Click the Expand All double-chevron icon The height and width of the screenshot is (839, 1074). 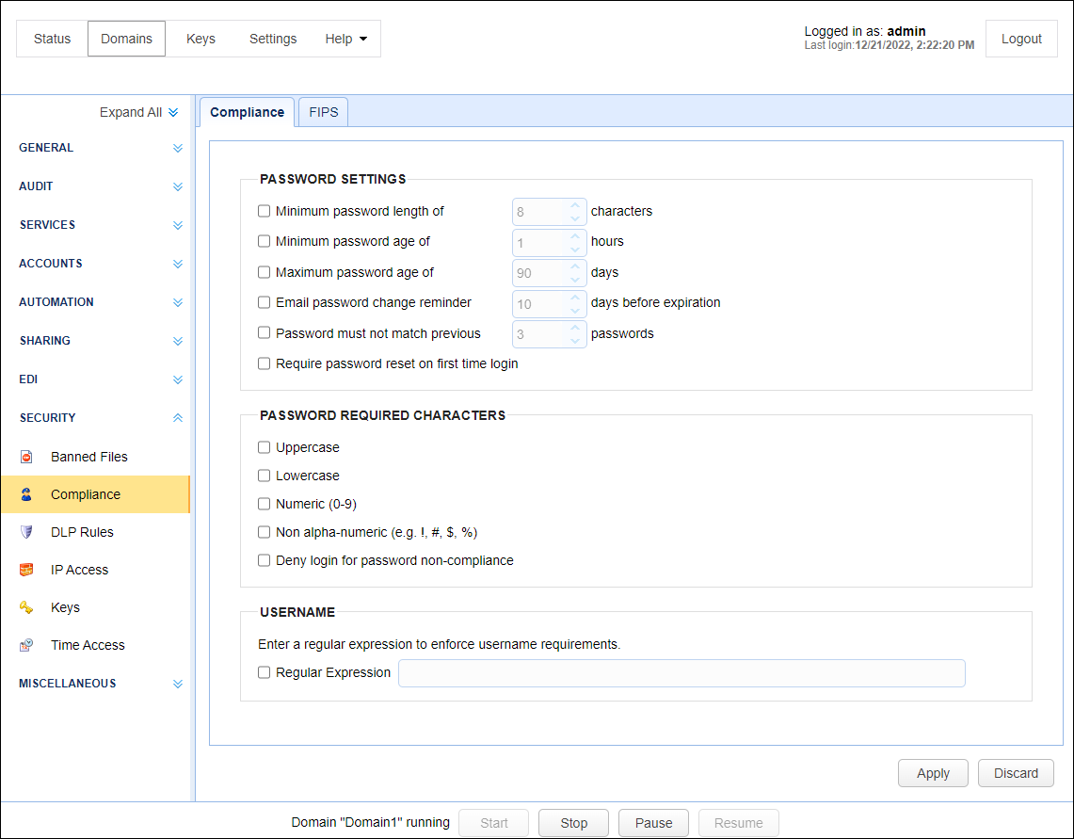coord(173,112)
